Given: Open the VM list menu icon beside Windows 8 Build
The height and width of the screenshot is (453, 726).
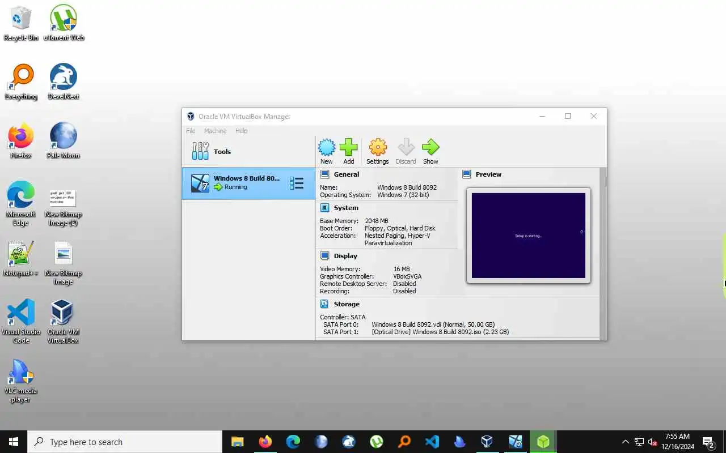Looking at the screenshot, I should point(297,183).
